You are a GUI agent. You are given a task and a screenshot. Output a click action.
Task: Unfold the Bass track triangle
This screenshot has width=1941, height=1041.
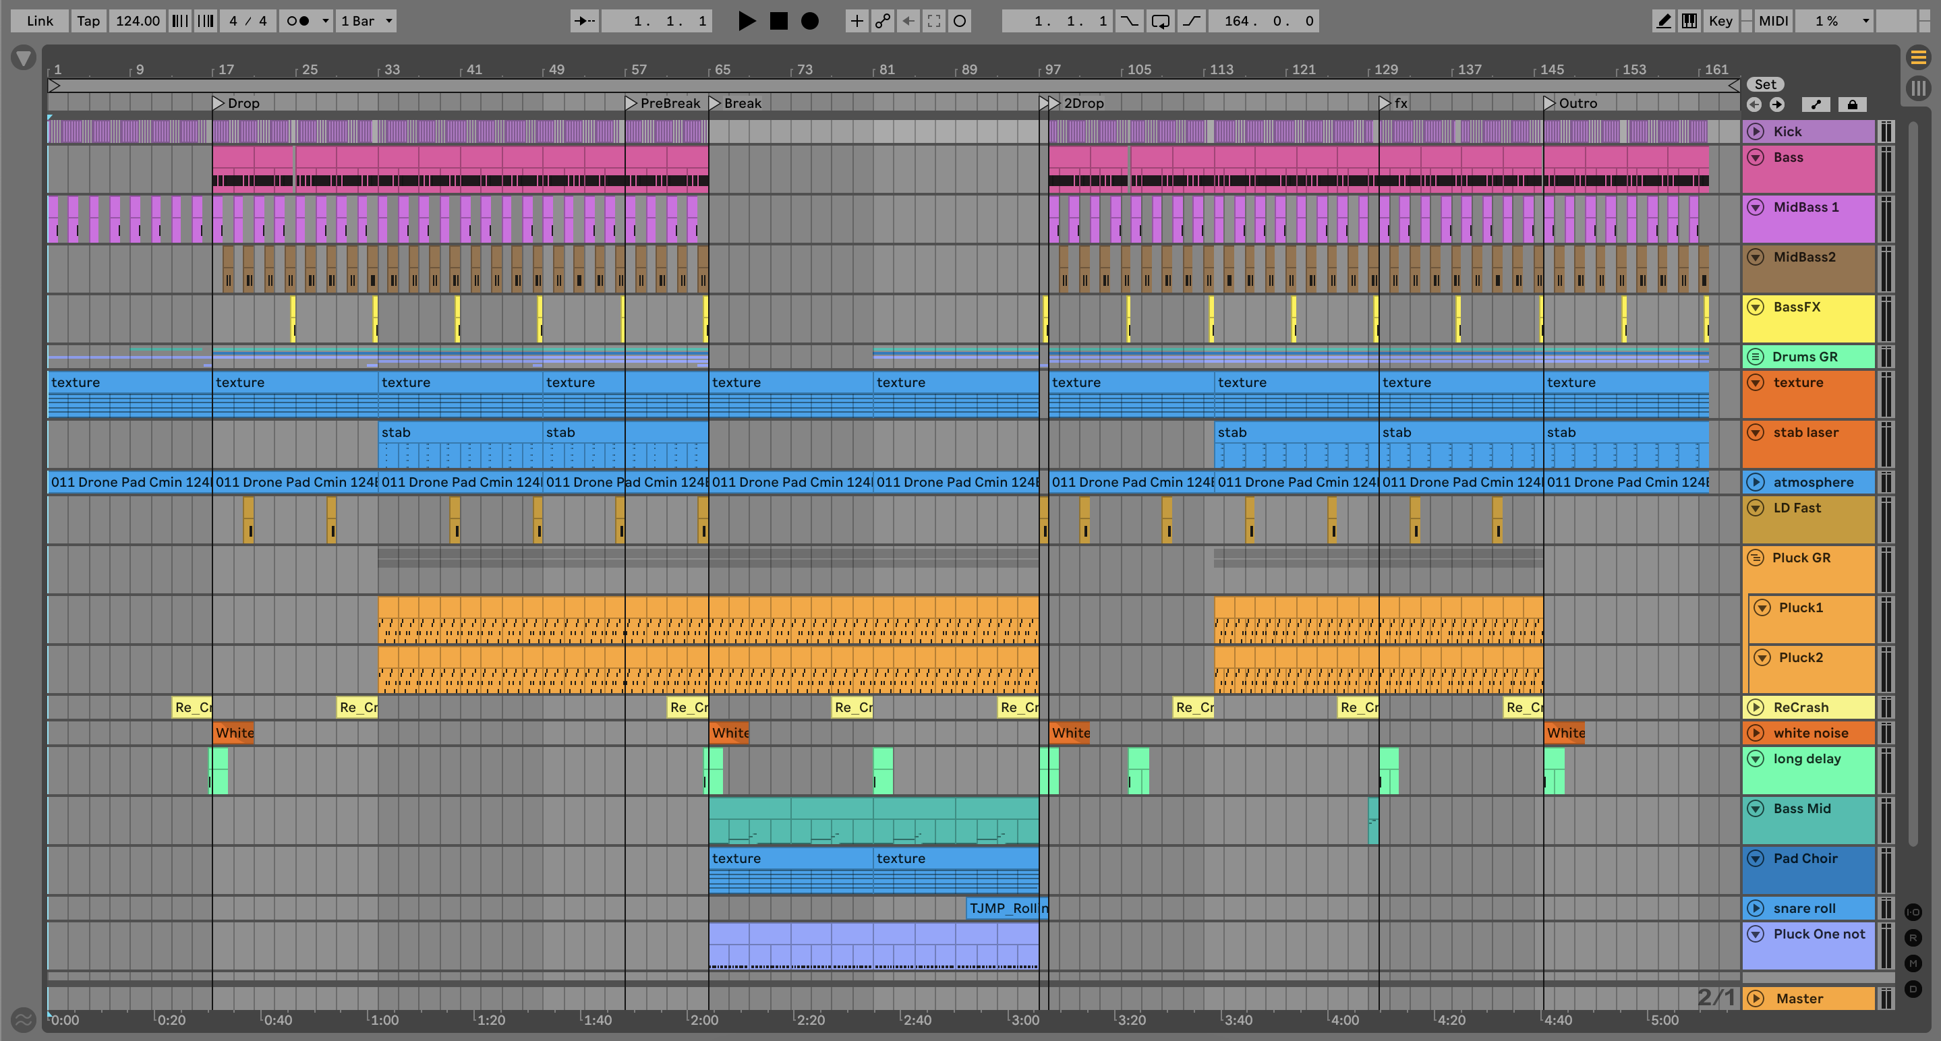(x=1756, y=157)
